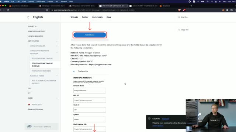Image resolution: width=236 pixels, height=132 pixels.
Task: Open GET STARTED in the sidebar
Action: pyautogui.click(x=34, y=41)
